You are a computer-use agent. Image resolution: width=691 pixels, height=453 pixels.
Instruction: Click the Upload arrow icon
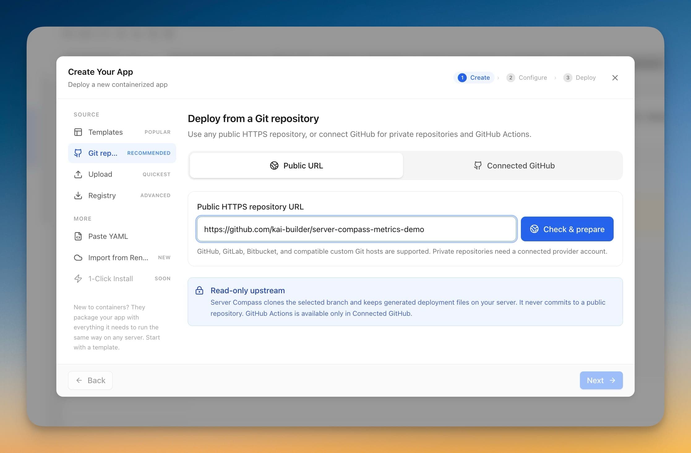click(78, 174)
